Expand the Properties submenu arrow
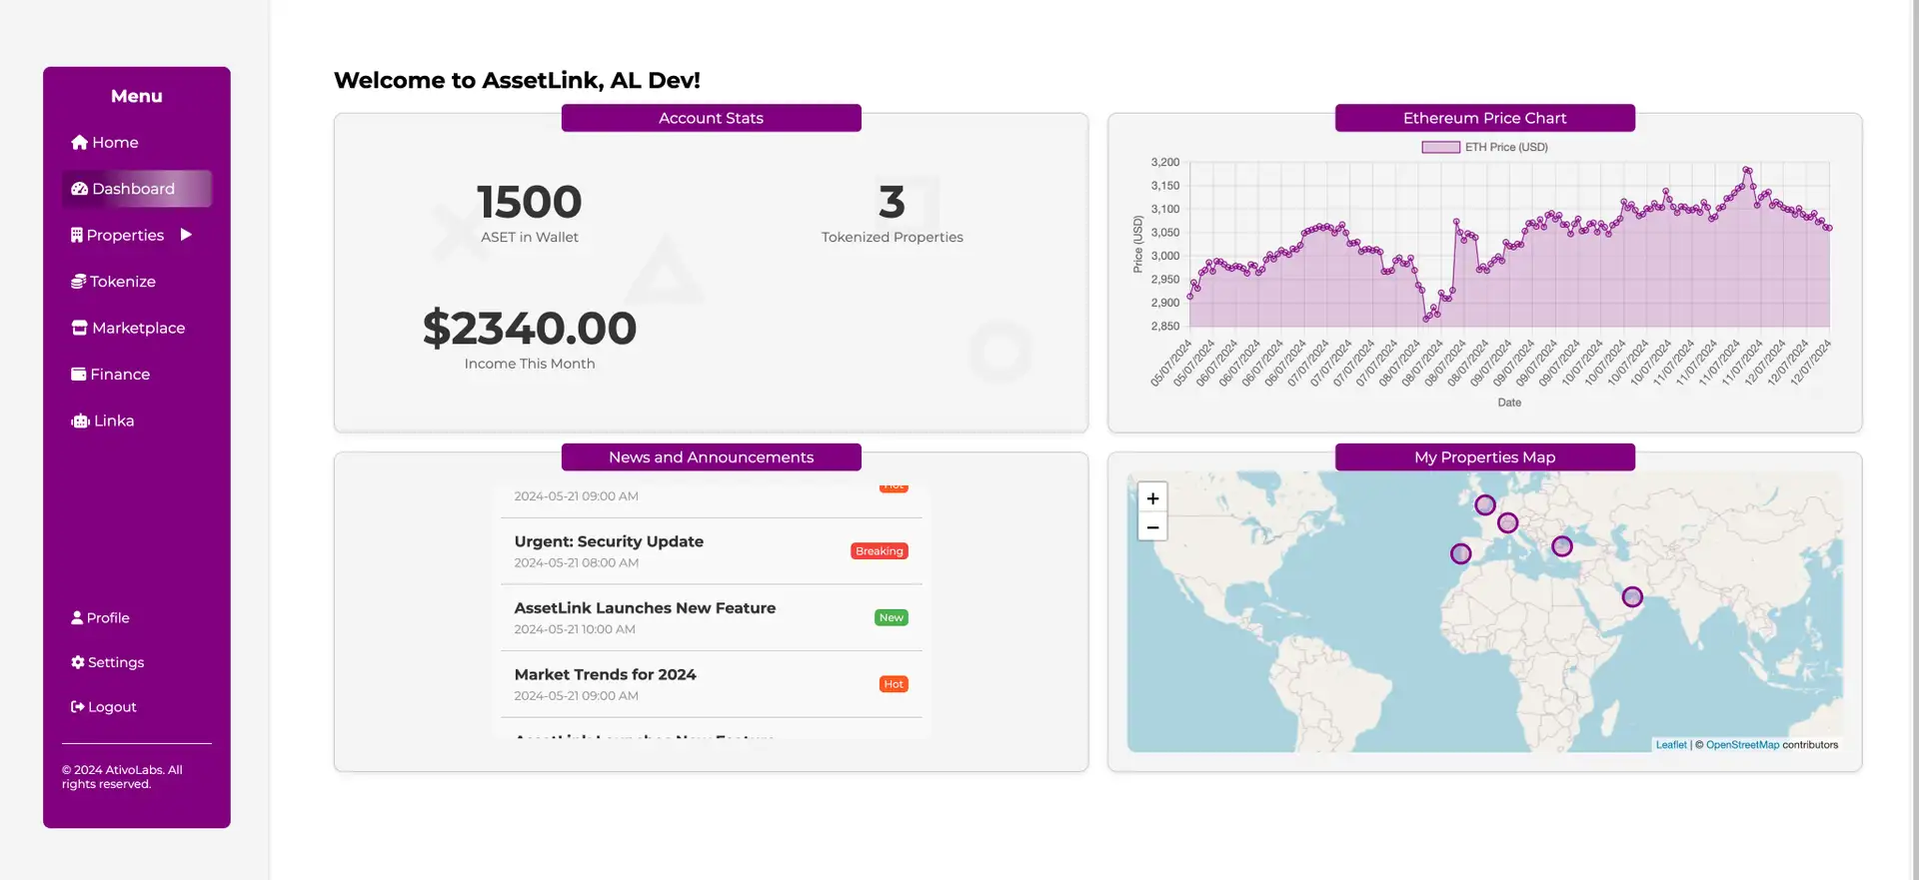The width and height of the screenshot is (1919, 880). click(x=186, y=235)
